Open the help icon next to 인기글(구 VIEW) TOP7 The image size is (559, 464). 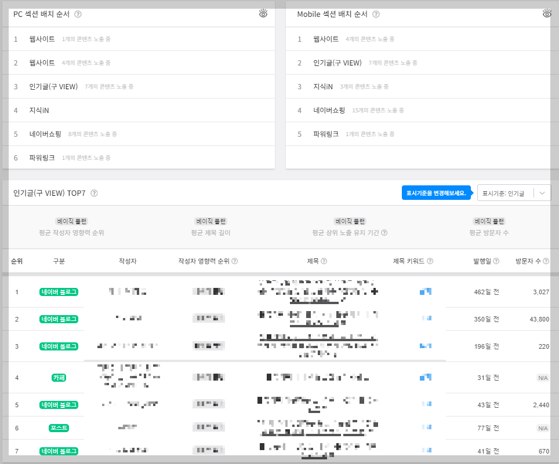[x=95, y=192]
